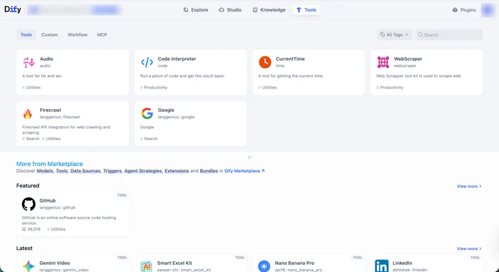Open the Code Interpreter icon
This screenshot has width=499, height=272.
147,62
